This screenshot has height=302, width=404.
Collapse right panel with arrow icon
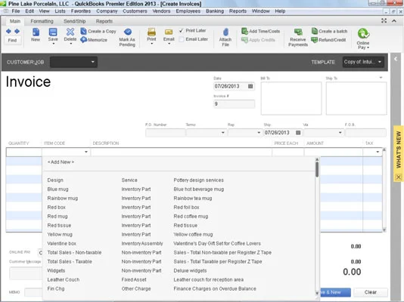(396, 59)
